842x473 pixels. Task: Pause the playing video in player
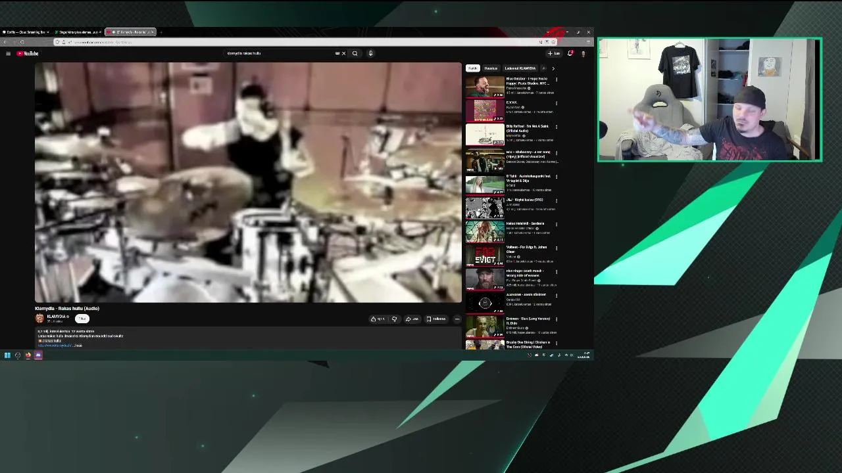248,183
